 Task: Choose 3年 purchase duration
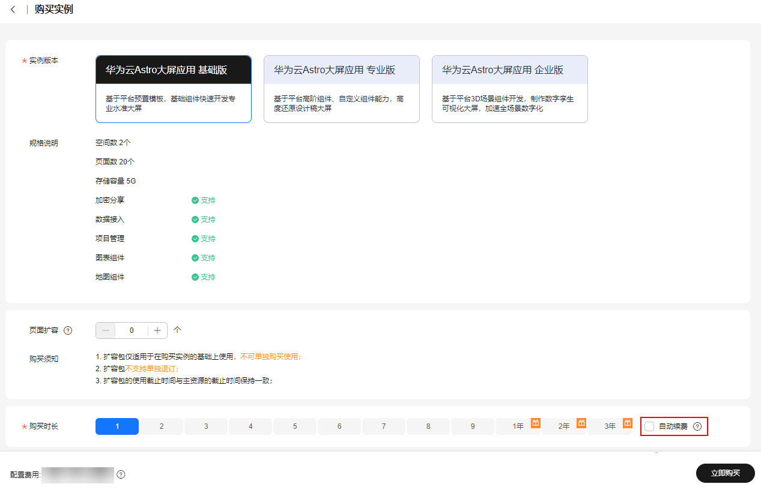(x=610, y=426)
